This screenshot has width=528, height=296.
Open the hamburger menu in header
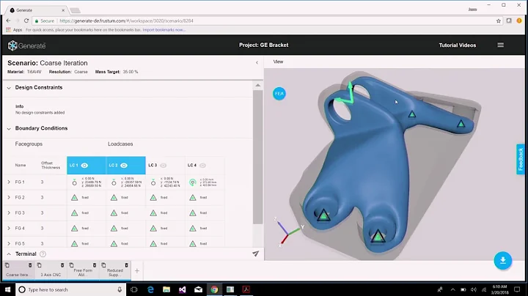(501, 45)
